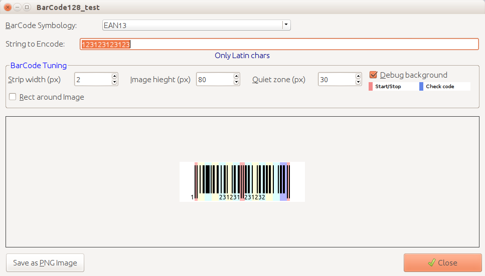
Task: Increase Strip width with up arrow
Action: click(114, 76)
